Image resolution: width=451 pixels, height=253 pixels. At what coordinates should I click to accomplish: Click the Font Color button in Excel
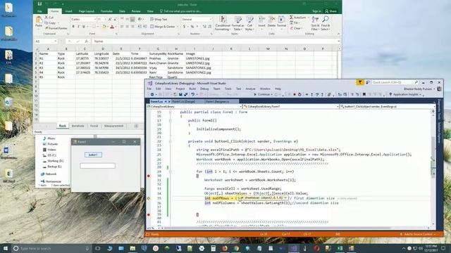coord(112,27)
